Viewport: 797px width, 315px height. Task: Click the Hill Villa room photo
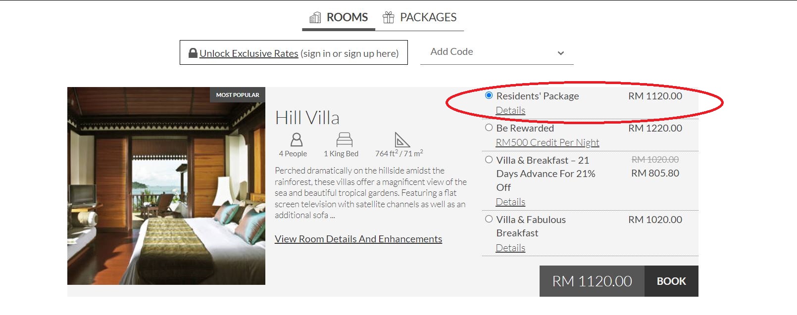[166, 186]
